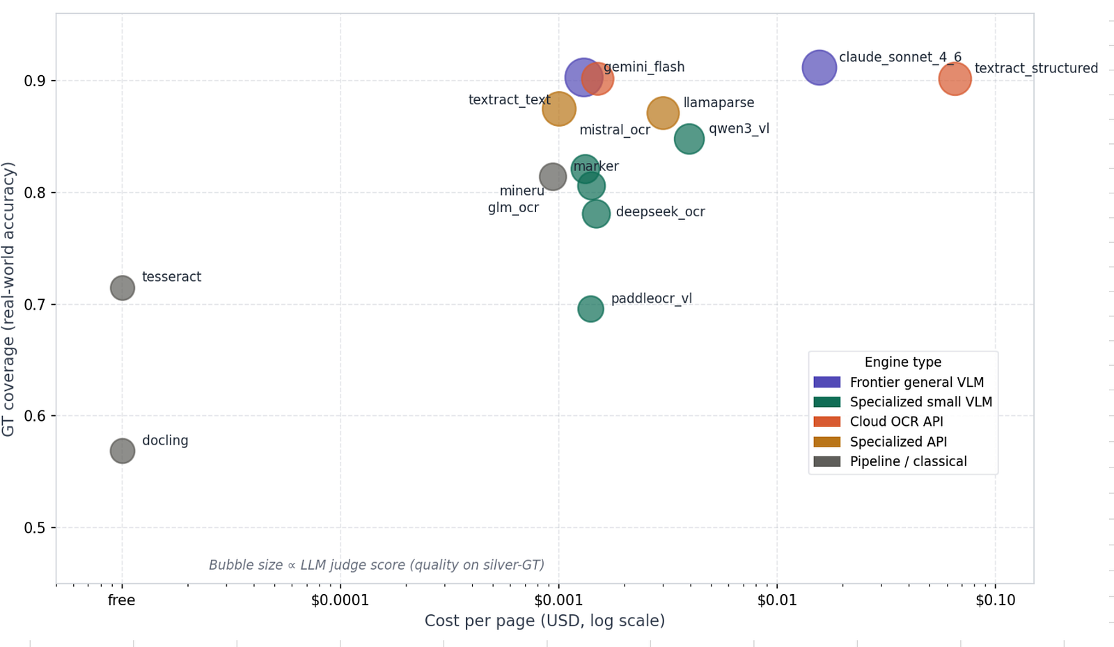The image size is (1114, 647).
Task: Select the orange bubble beside the llamaparse label
Action: (663, 113)
